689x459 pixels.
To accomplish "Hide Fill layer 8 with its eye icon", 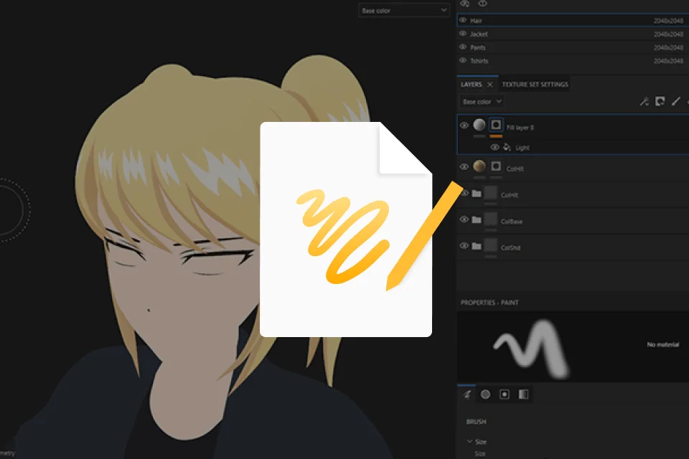I will point(464,126).
